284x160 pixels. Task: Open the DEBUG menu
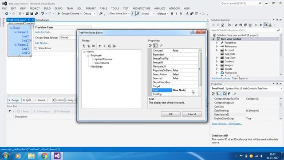58,8
